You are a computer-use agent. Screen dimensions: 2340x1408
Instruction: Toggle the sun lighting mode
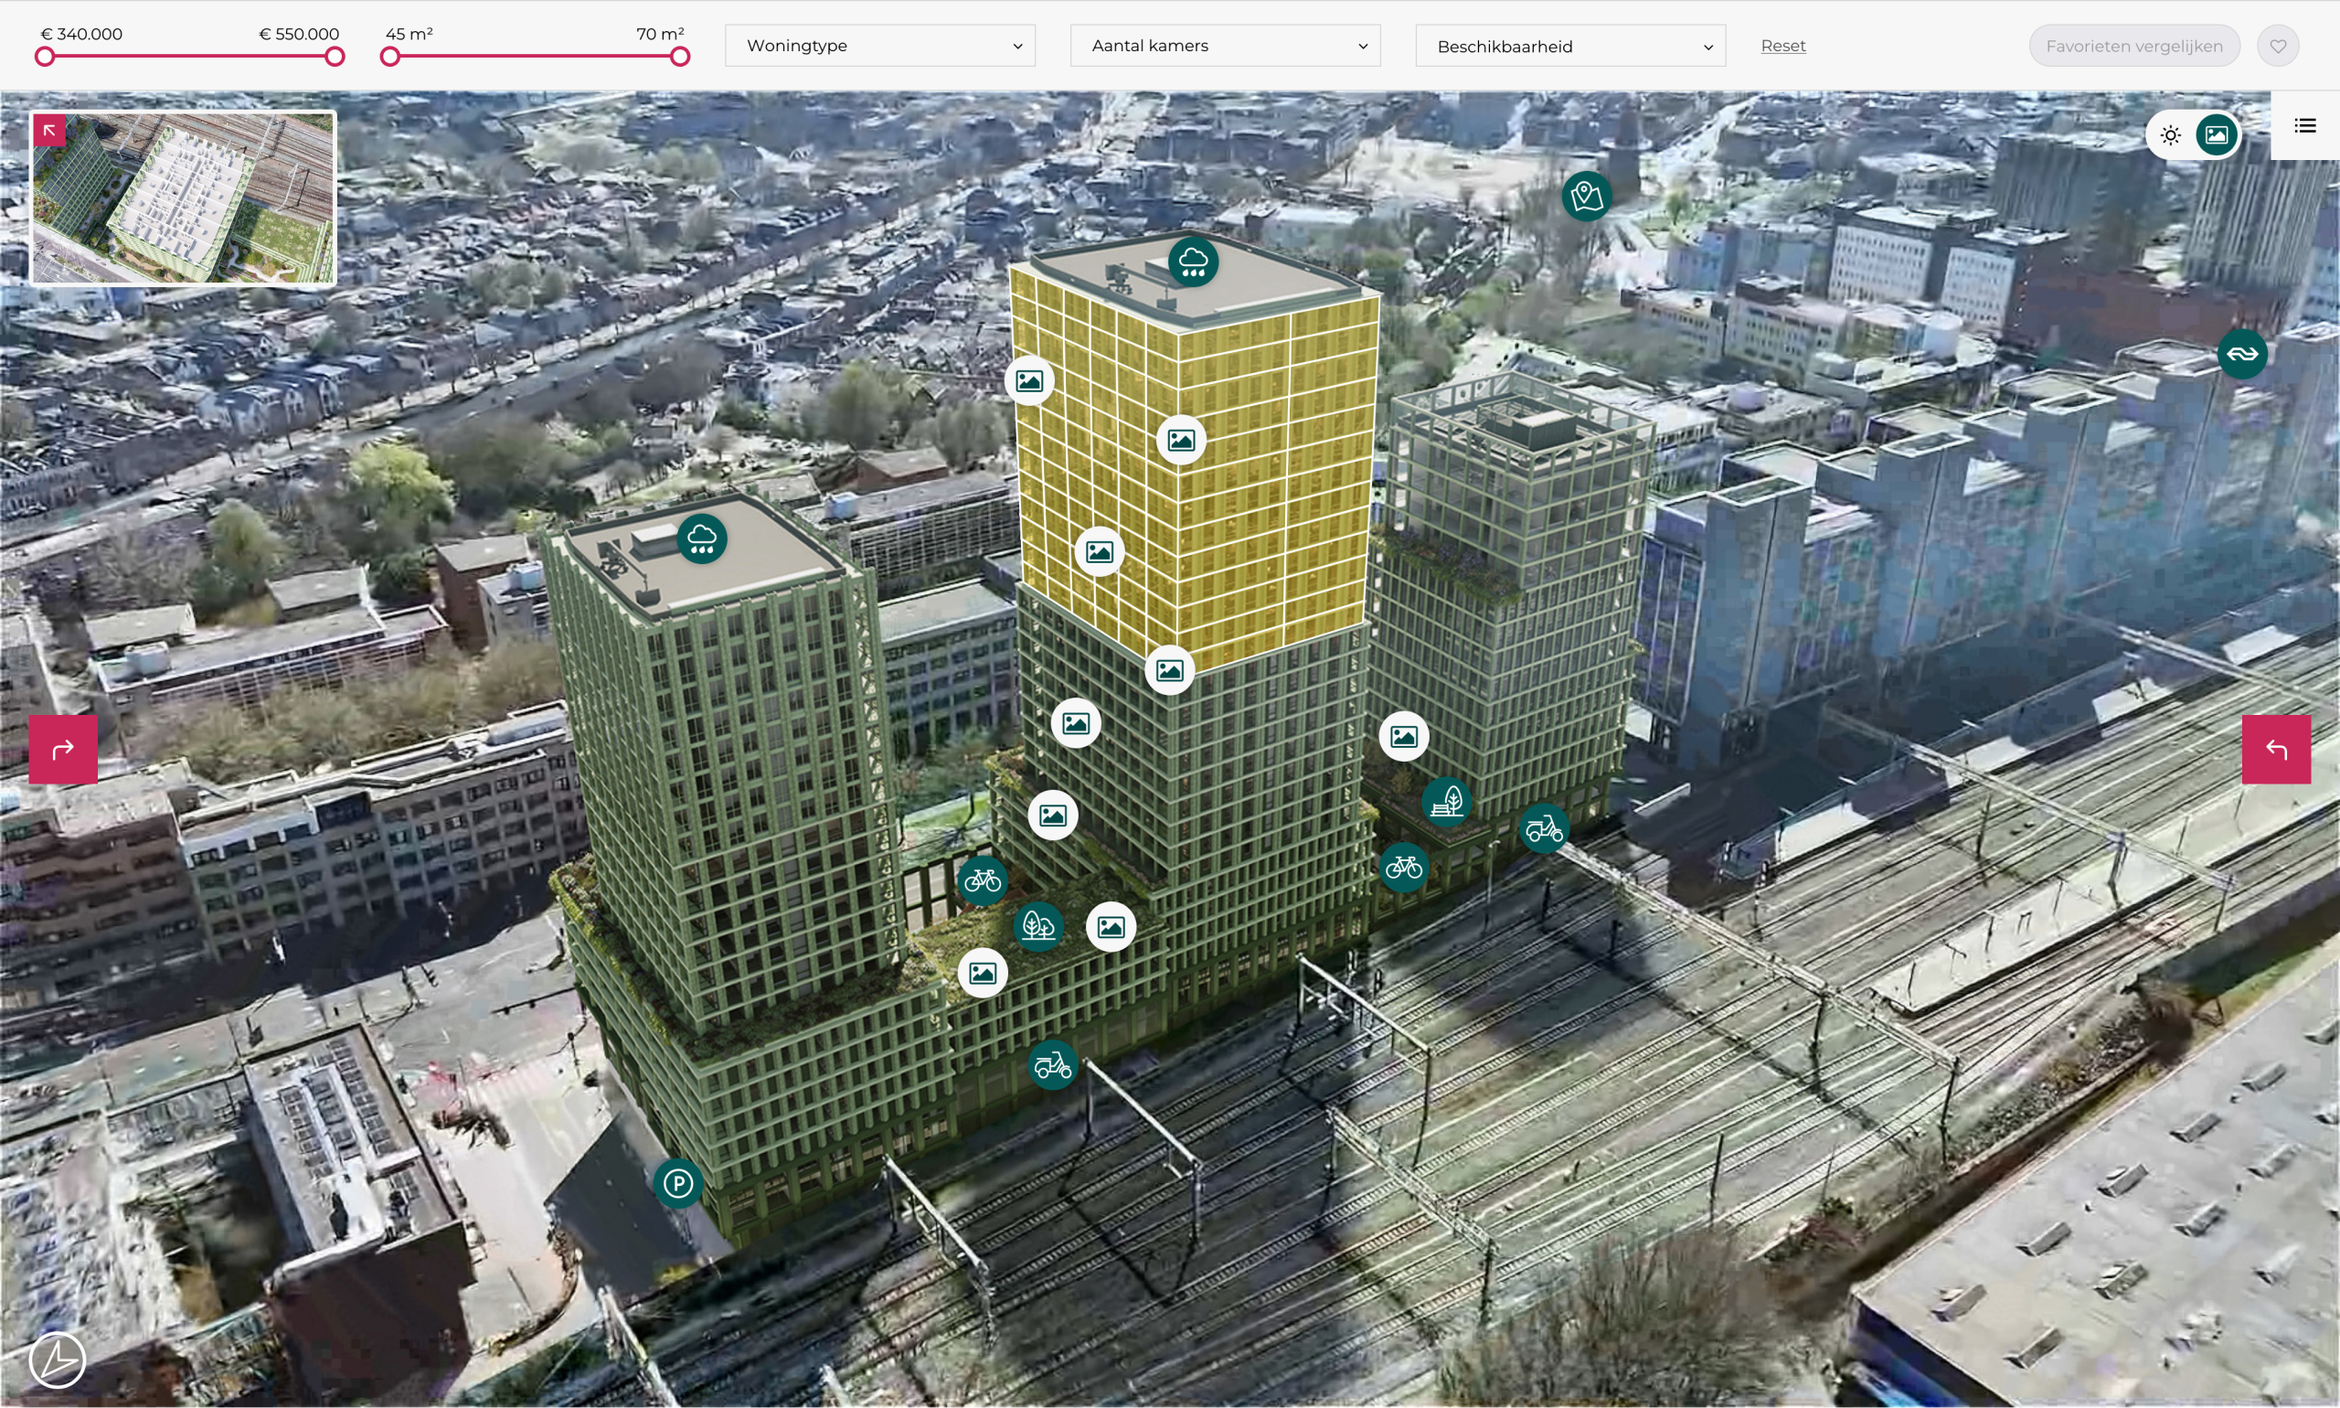click(2170, 135)
